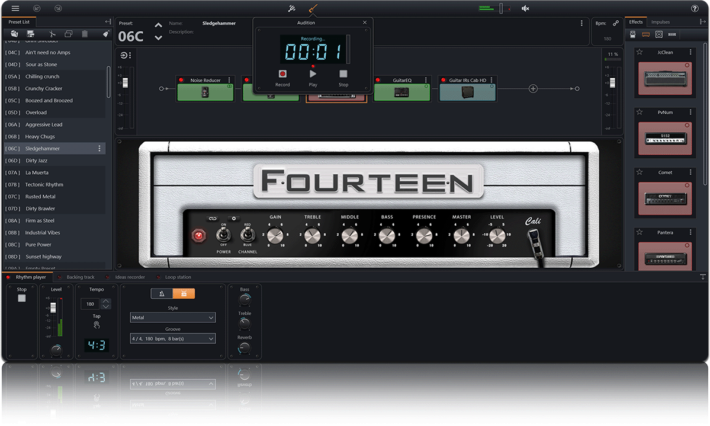The height and width of the screenshot is (426, 710).
Task: Adjust the GAIN knob on the Fourteen amp
Action: click(x=274, y=234)
